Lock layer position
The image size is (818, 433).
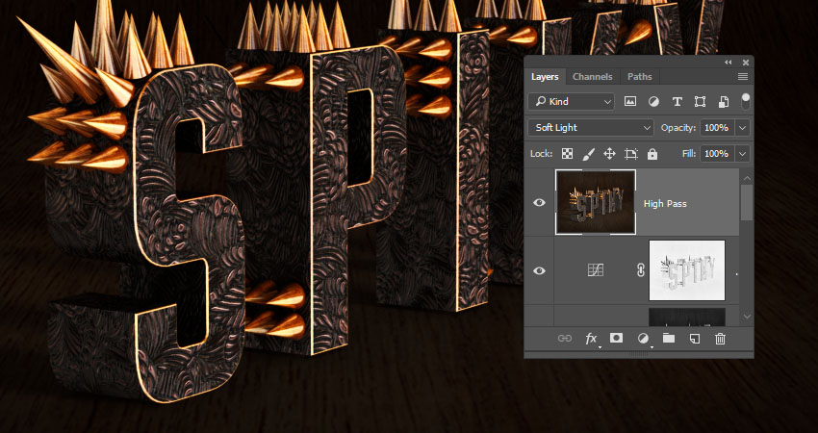609,153
